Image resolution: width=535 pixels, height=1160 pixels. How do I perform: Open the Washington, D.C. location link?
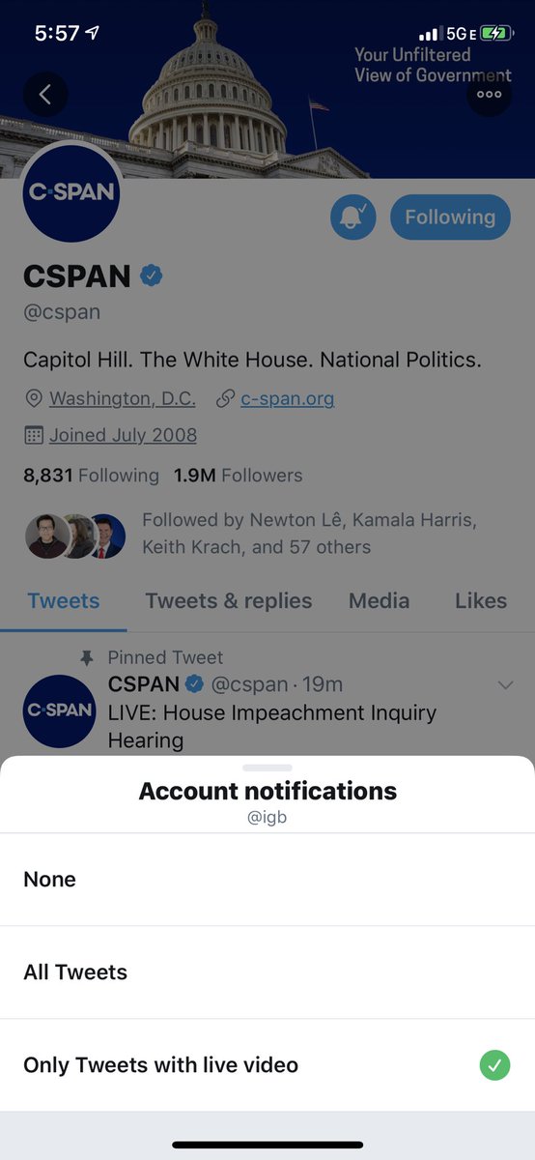point(123,398)
